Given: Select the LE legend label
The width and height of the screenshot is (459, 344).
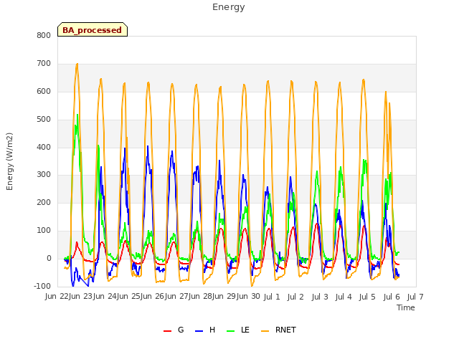Looking at the screenshot, I should coord(245,330).
